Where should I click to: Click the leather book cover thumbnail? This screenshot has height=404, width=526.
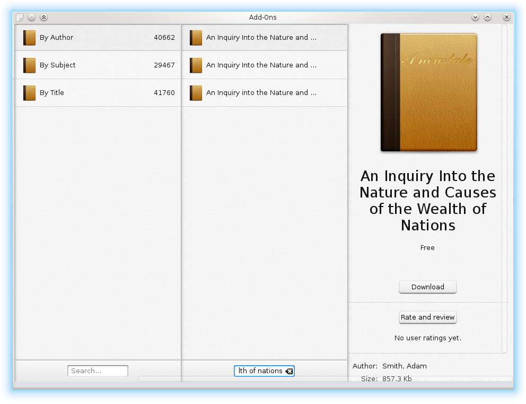coord(428,93)
